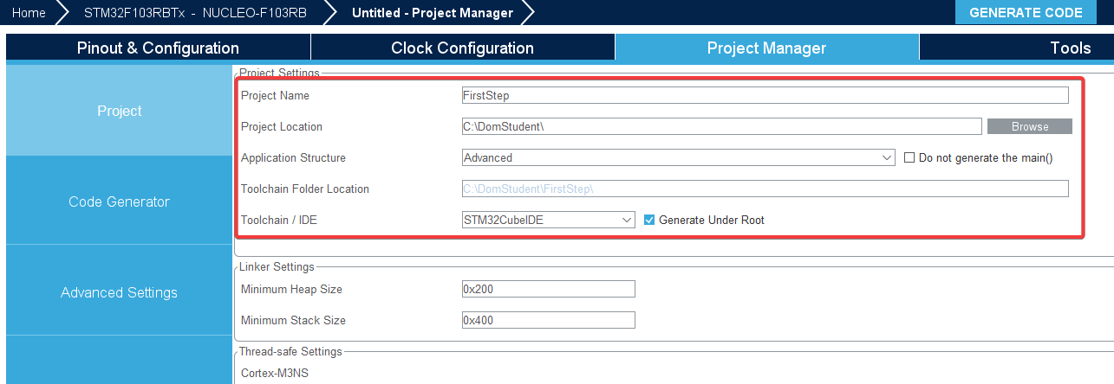Image resolution: width=1114 pixels, height=384 pixels.
Task: Click Untitled - Project Manager breadcrumb
Action: point(432,12)
